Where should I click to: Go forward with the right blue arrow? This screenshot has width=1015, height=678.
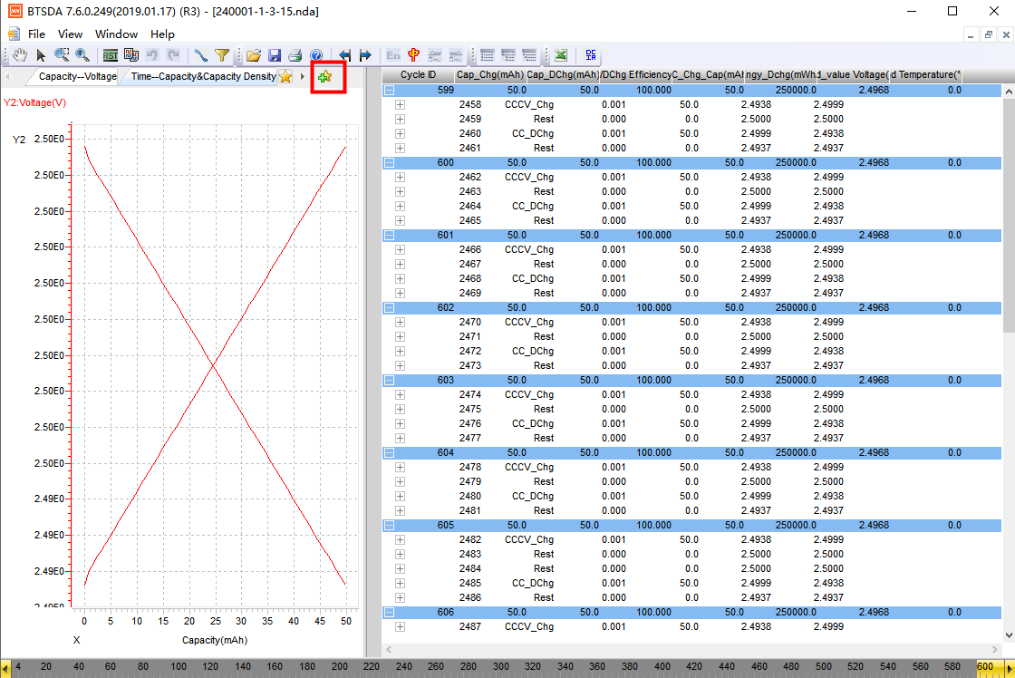[x=365, y=55]
